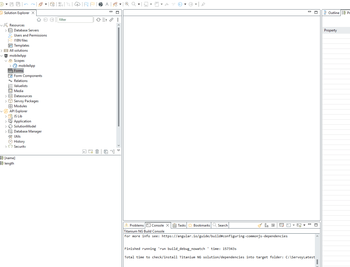This screenshot has height=267, width=350.
Task: Toggle Scroll Lock in the Console toolbar
Action: click(267, 225)
